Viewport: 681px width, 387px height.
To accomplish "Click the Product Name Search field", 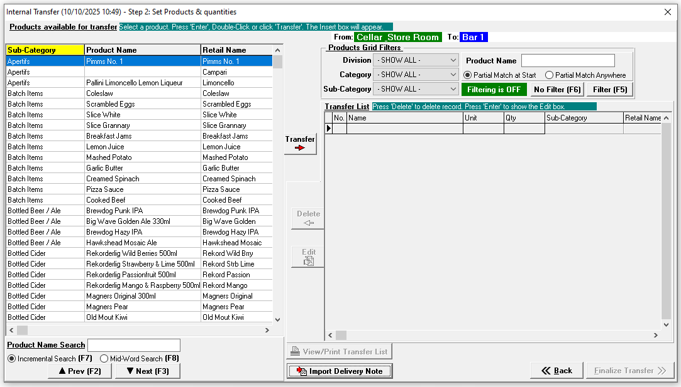I will (134, 346).
